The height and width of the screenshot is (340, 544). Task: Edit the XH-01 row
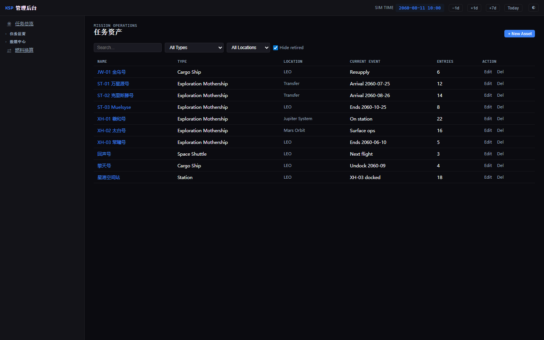point(488,119)
